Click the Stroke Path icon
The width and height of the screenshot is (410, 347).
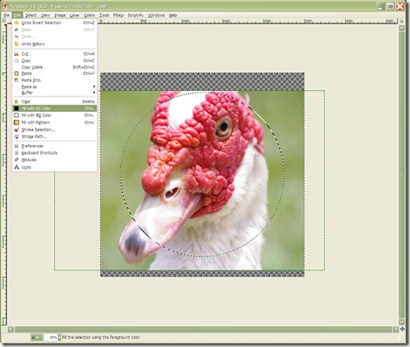tap(16, 137)
